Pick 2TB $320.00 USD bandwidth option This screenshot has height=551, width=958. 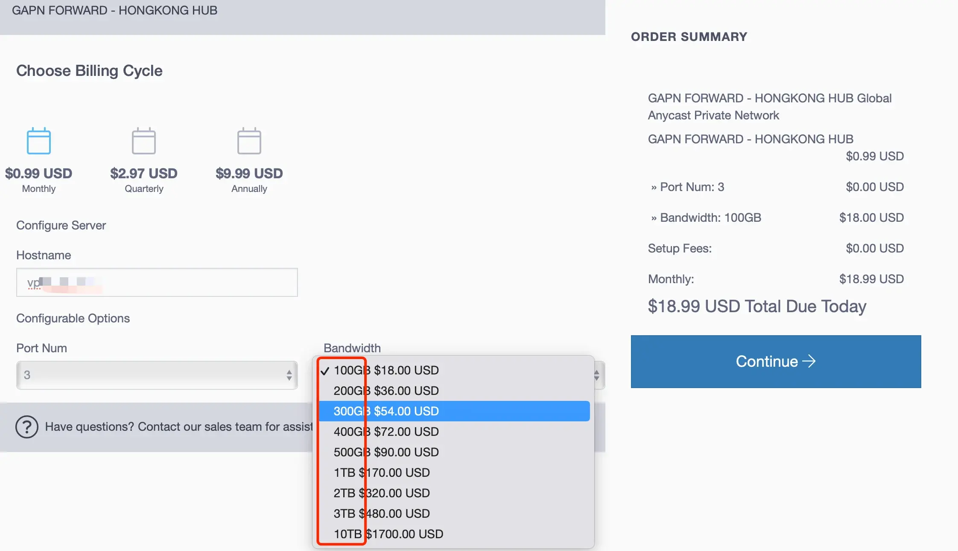382,493
